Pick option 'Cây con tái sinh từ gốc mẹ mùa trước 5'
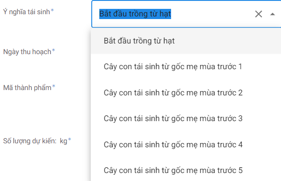Screen dimensions: 281x181 click(x=173, y=170)
